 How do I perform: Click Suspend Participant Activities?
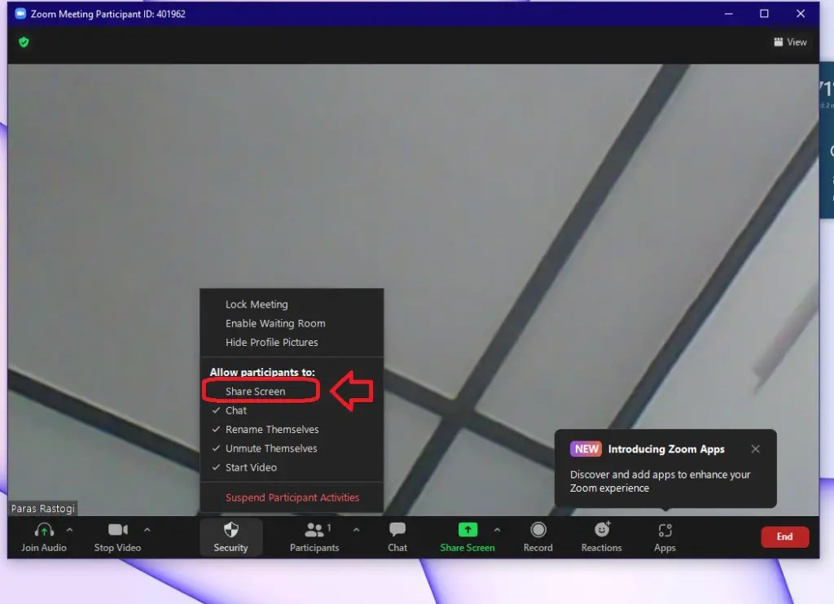coord(292,497)
